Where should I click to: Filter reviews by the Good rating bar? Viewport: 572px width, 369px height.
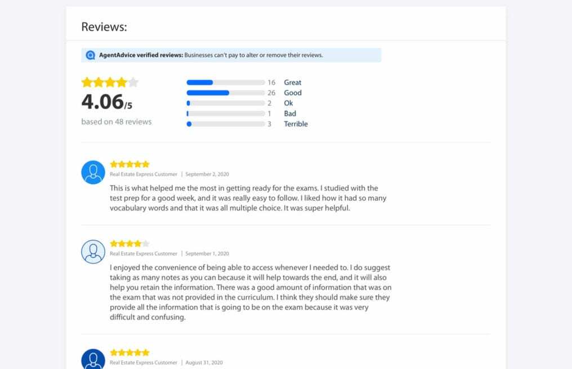[225, 93]
